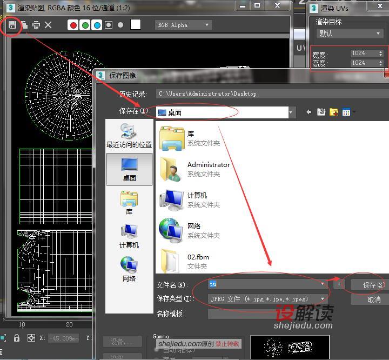Toggle the monochrome display button

click(x=120, y=25)
